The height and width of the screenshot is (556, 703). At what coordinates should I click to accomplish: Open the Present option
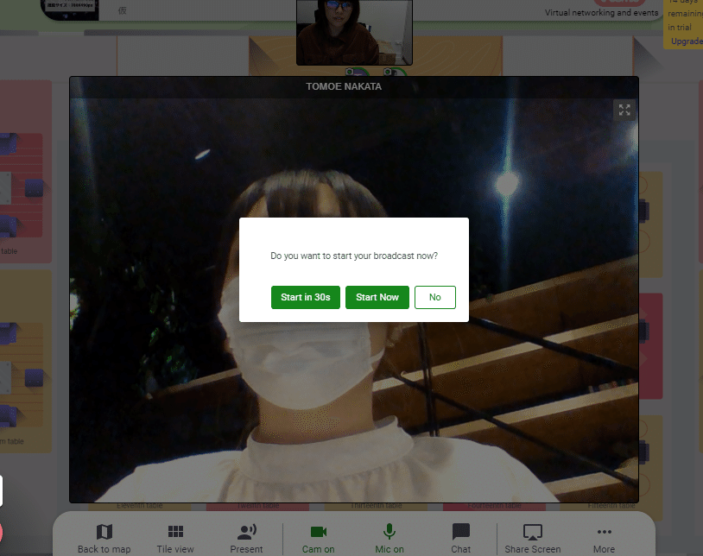246,539
